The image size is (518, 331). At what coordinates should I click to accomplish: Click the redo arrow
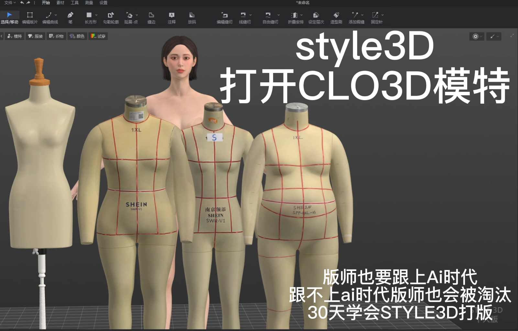(x=28, y=3)
